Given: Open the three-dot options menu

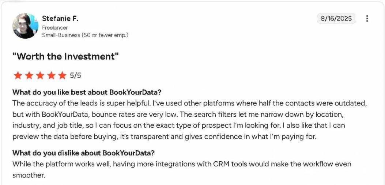Looking at the screenshot, I should [x=367, y=19].
